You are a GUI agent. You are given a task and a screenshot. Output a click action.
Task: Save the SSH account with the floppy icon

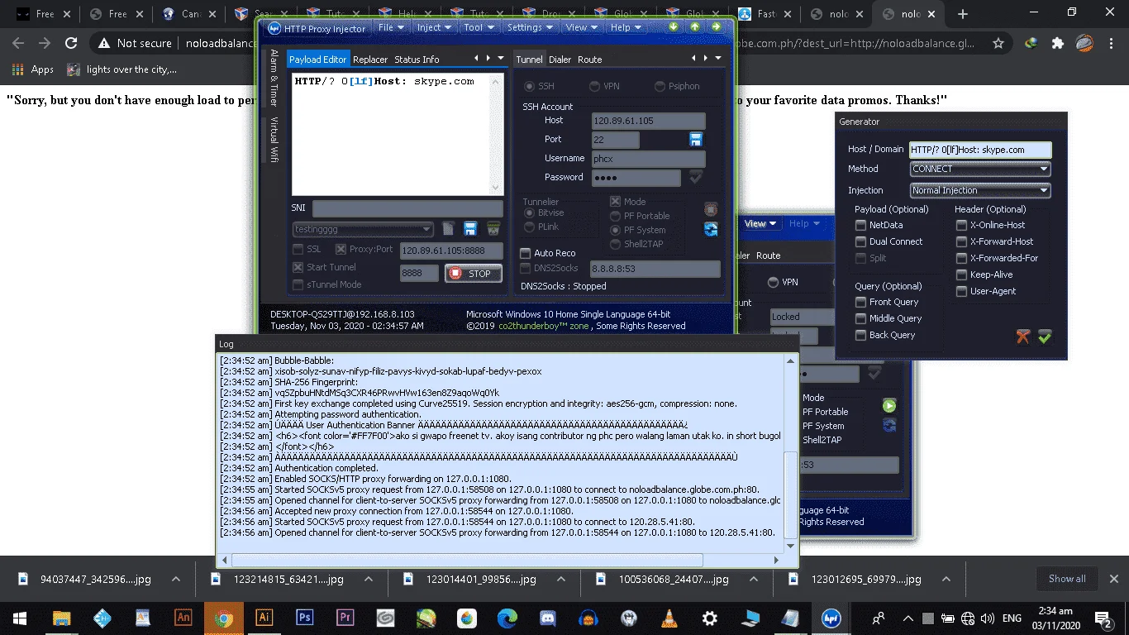coord(696,140)
